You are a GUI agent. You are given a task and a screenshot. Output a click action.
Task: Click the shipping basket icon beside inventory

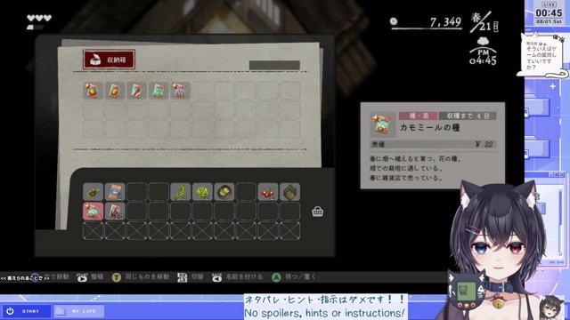click(317, 212)
